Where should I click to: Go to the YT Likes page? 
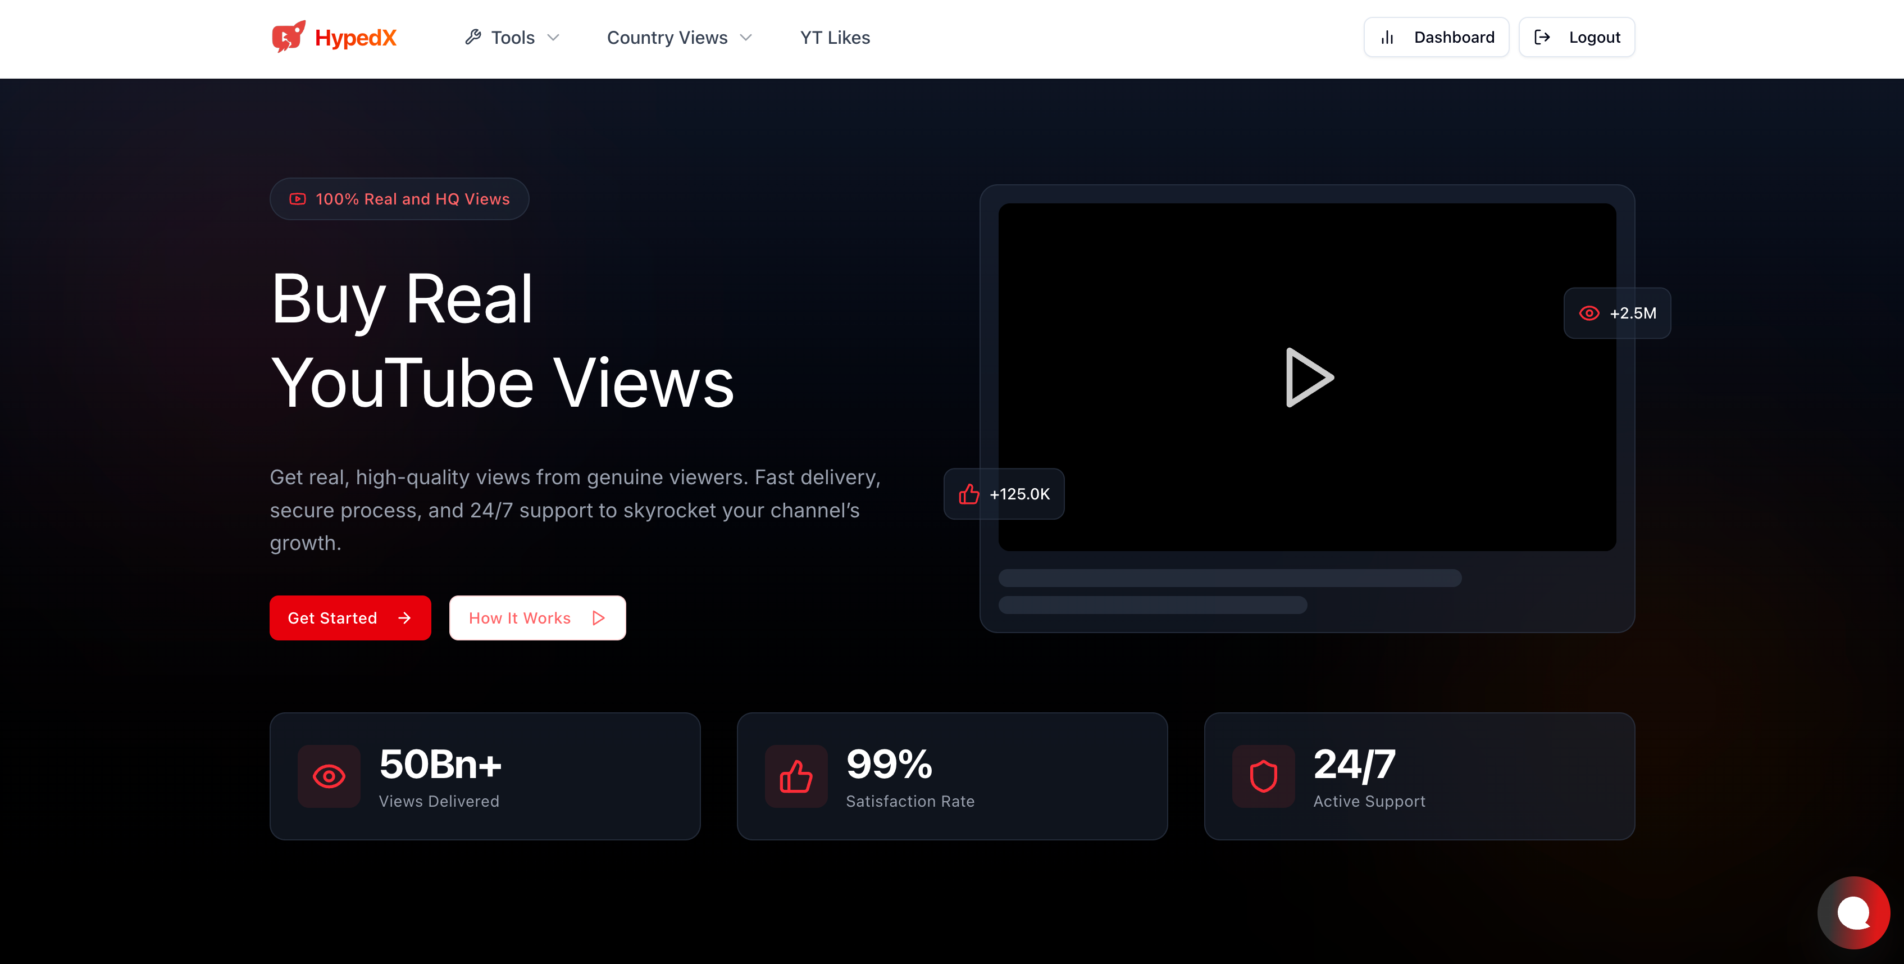click(835, 38)
